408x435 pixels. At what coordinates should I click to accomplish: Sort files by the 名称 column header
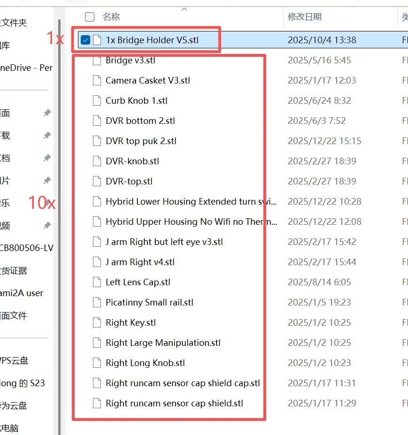tap(111, 17)
